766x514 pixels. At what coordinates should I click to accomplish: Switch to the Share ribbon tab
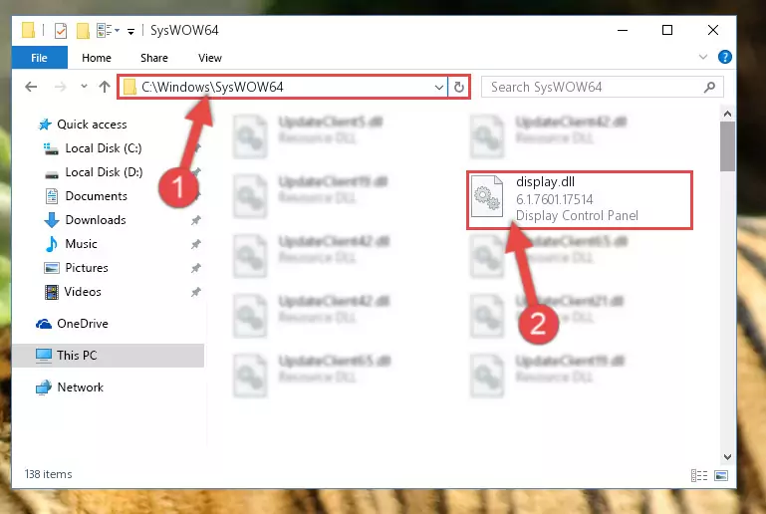(x=153, y=58)
